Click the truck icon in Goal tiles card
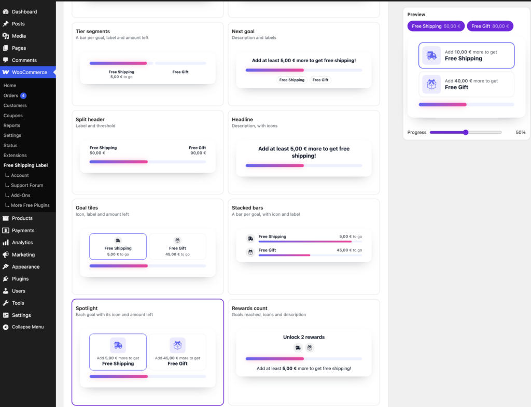 coord(118,241)
